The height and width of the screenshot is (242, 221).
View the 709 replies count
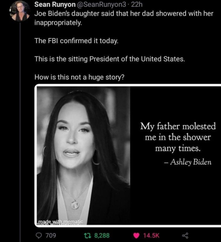51,235
